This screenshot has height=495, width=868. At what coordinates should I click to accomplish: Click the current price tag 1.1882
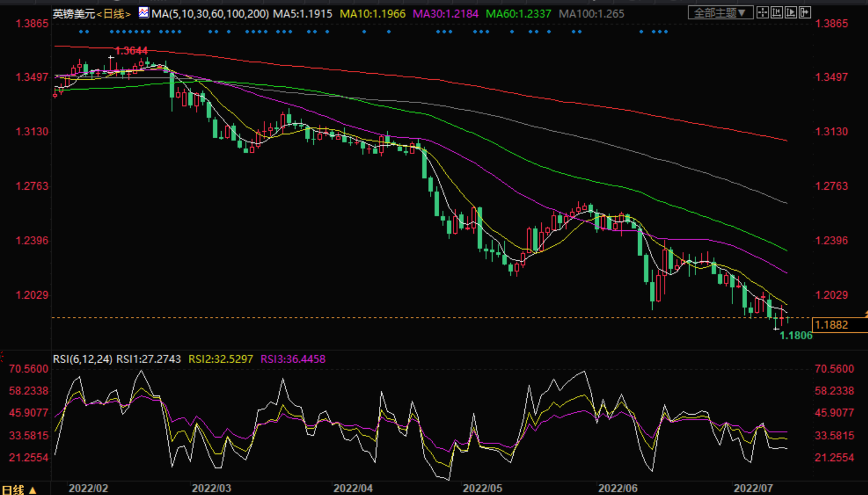(x=832, y=325)
